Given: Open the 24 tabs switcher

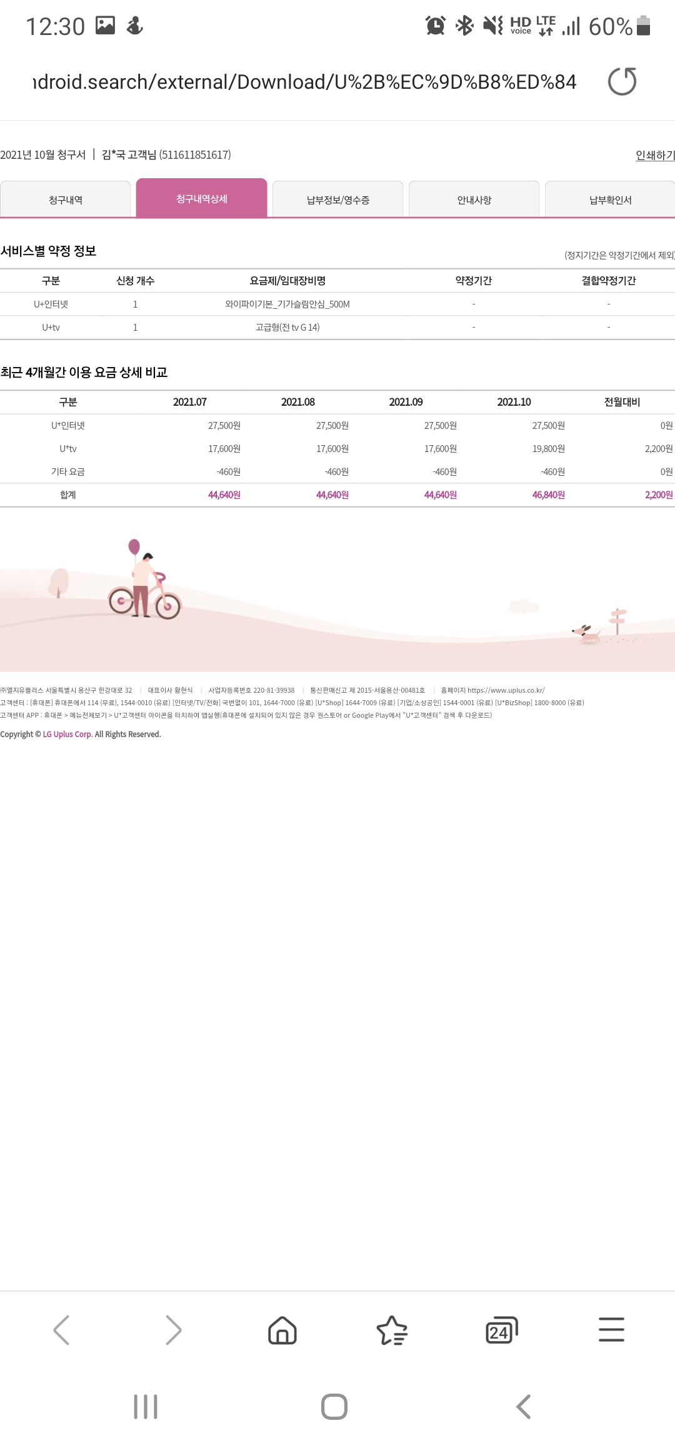Looking at the screenshot, I should (501, 1330).
